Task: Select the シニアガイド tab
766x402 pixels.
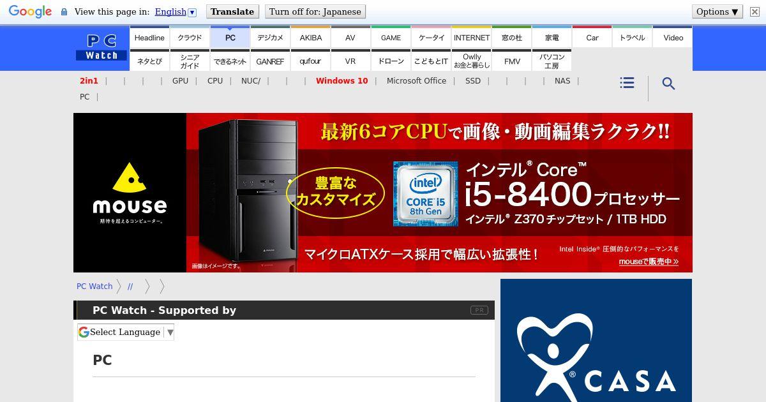Action: pos(190,61)
